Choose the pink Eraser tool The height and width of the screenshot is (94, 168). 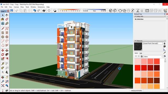click(7, 19)
